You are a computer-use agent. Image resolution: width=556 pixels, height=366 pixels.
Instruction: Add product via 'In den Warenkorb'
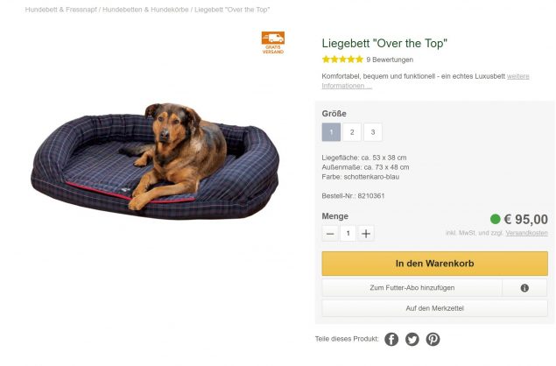(434, 264)
